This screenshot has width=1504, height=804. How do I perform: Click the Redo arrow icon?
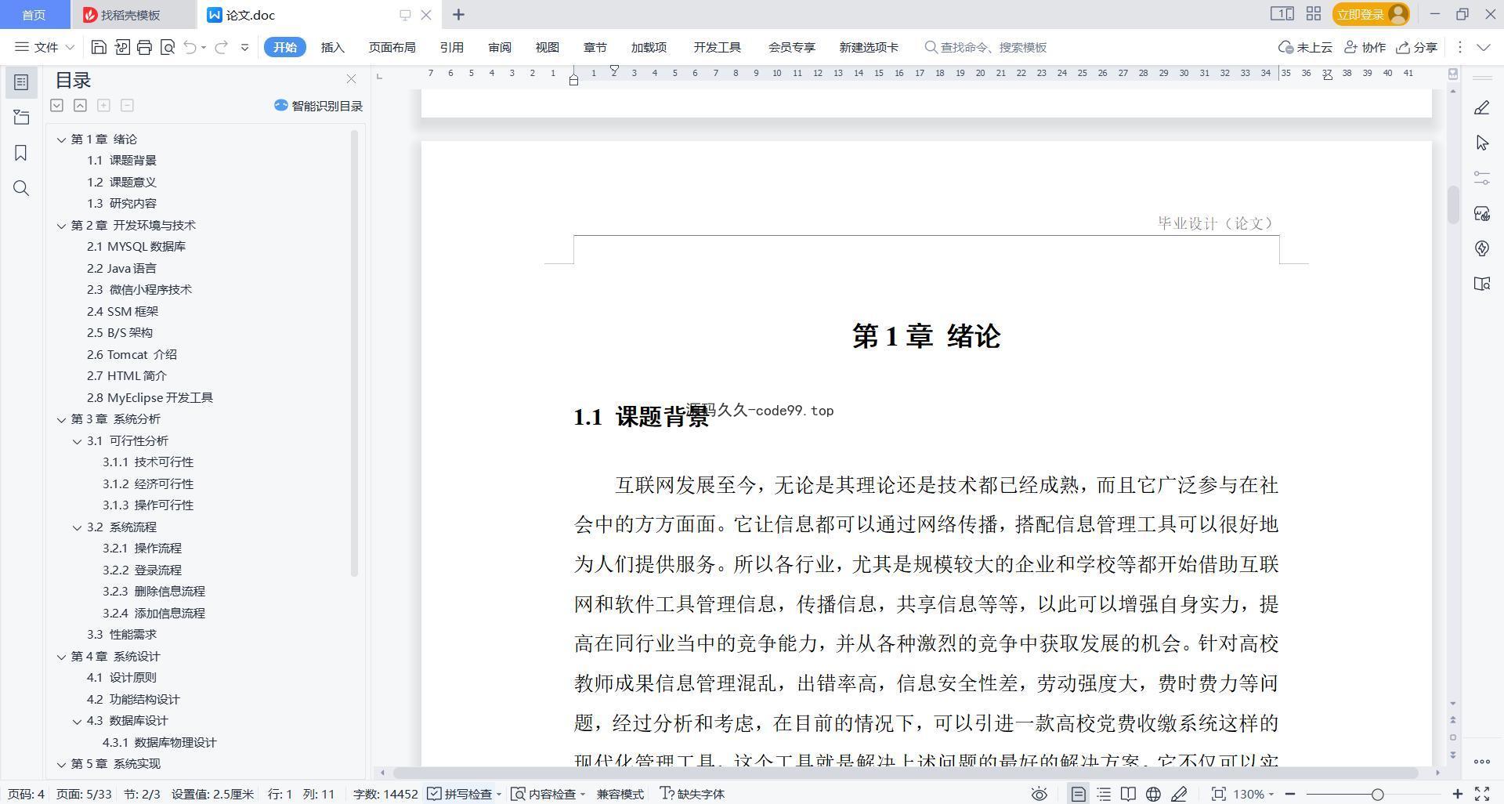pyautogui.click(x=221, y=47)
